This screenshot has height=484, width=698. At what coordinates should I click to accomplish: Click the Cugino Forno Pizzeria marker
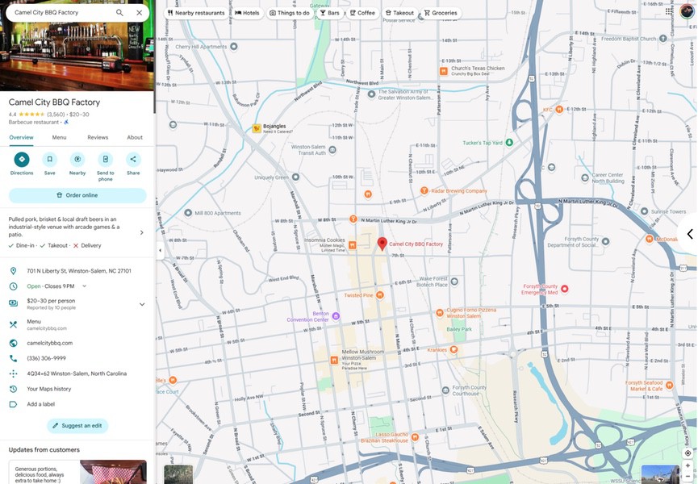tap(439, 313)
